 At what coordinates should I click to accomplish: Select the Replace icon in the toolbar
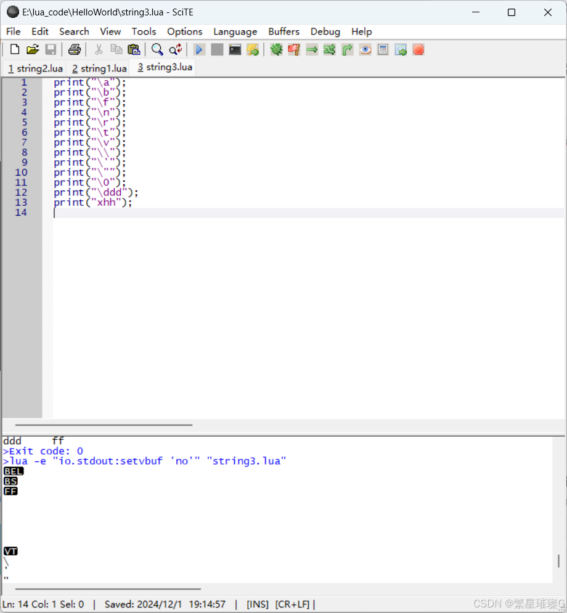click(x=175, y=49)
